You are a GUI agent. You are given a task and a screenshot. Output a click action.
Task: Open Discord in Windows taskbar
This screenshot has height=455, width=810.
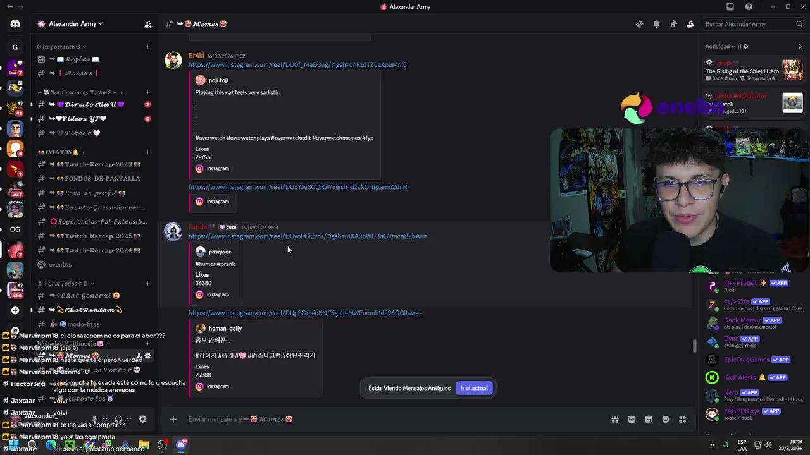181,445
